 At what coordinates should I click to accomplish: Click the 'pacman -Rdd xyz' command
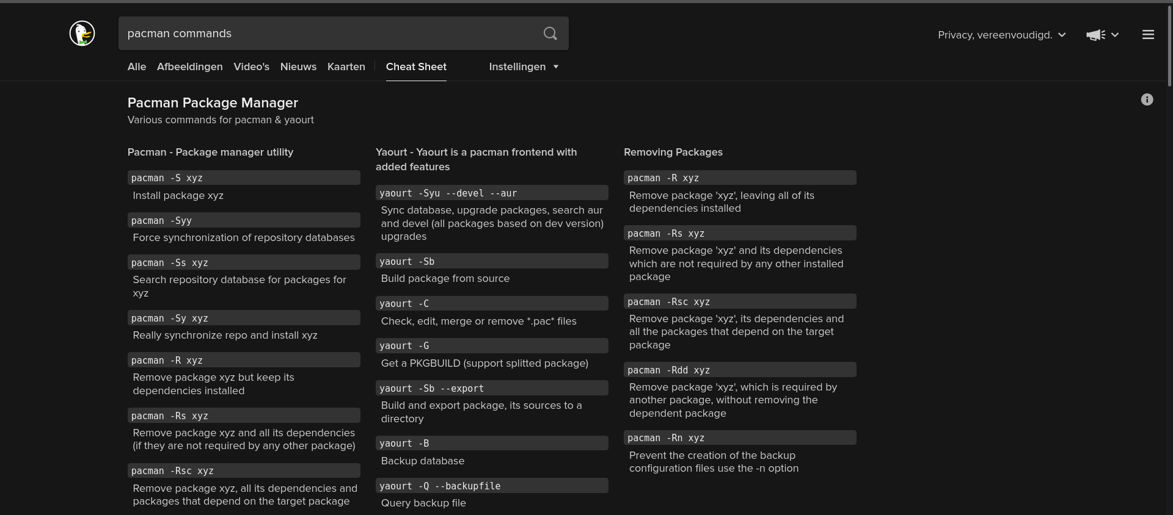click(740, 370)
